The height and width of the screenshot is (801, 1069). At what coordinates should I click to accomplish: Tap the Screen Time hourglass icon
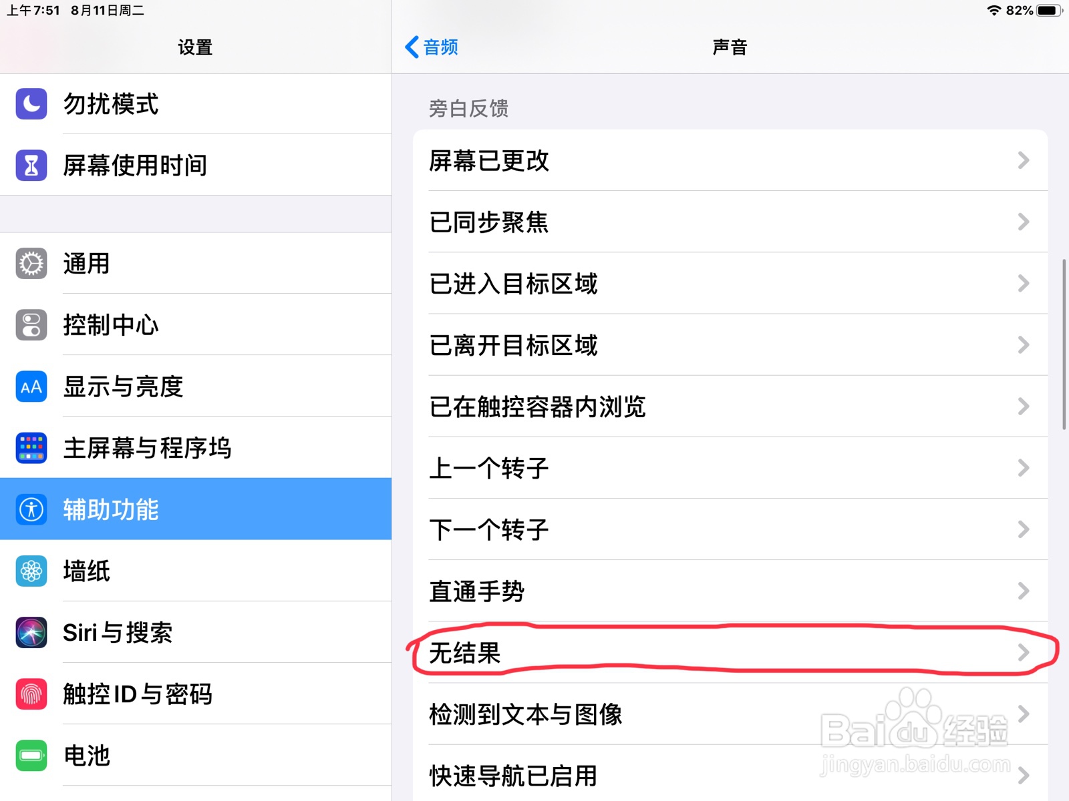tap(31, 166)
